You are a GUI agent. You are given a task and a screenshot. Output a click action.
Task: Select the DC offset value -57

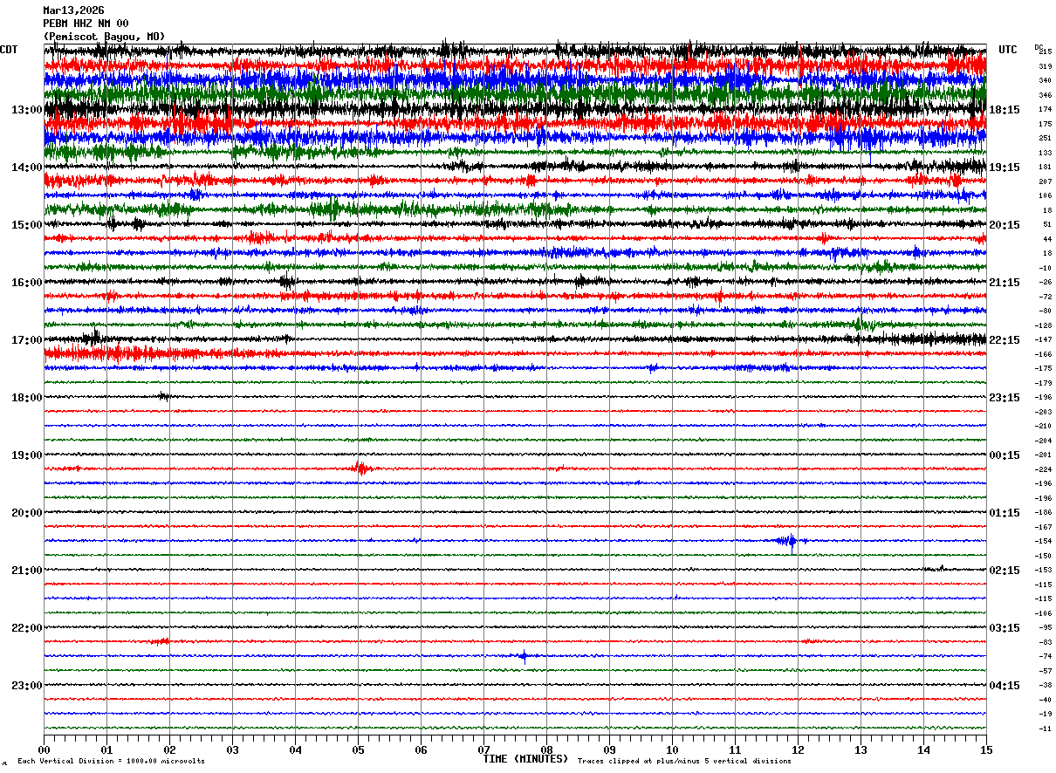click(x=1045, y=671)
